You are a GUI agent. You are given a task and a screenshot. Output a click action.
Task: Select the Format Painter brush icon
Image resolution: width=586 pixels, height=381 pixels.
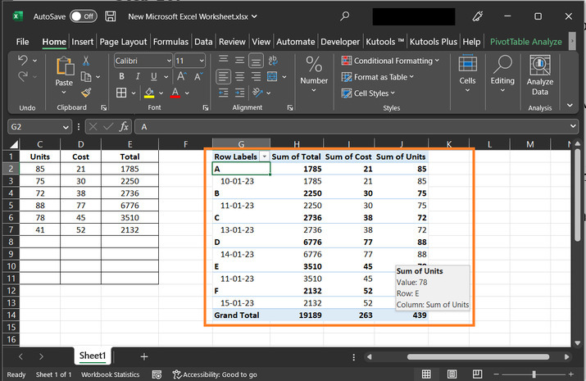pos(86,93)
